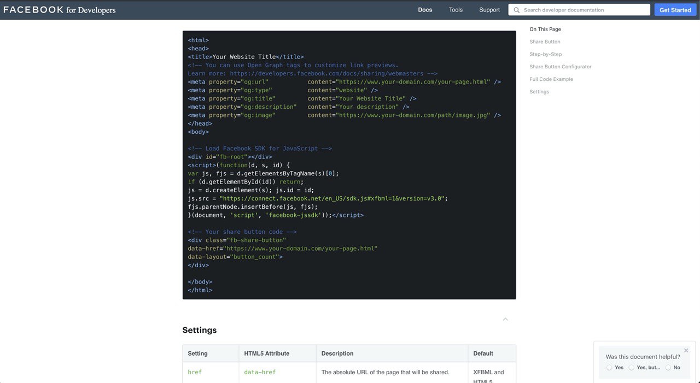Click the getElementsByTagName code line

point(263,174)
